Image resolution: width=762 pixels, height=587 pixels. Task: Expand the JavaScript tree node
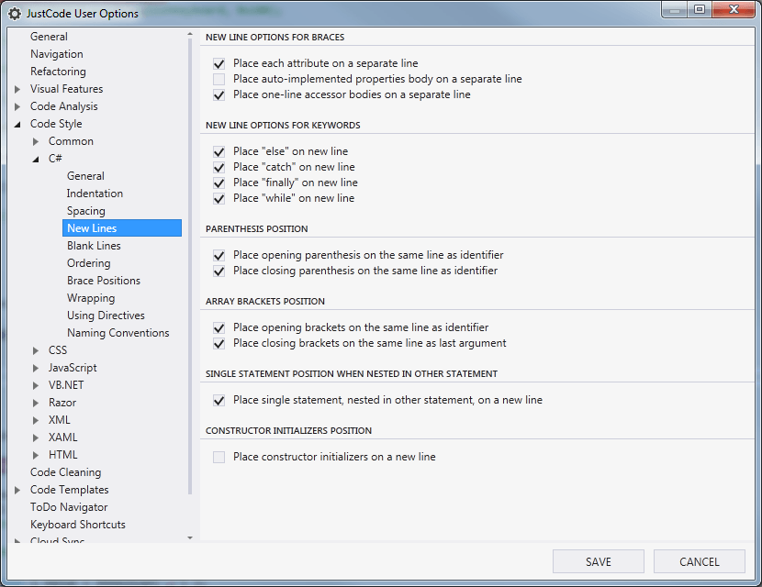(x=36, y=368)
